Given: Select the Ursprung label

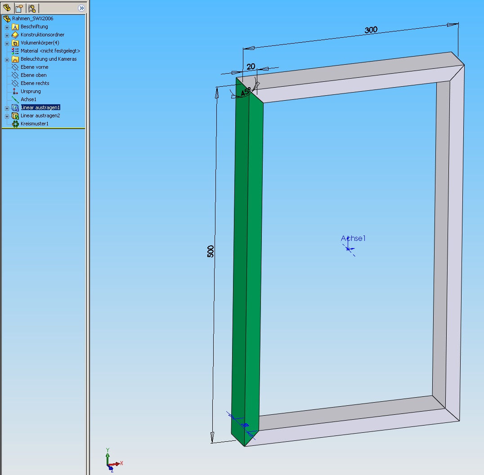Looking at the screenshot, I should (31, 91).
